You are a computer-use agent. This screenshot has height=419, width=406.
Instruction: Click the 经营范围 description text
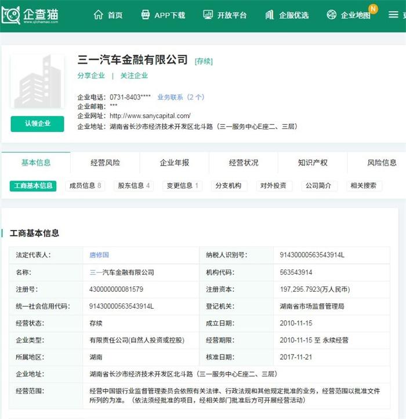click(234, 396)
